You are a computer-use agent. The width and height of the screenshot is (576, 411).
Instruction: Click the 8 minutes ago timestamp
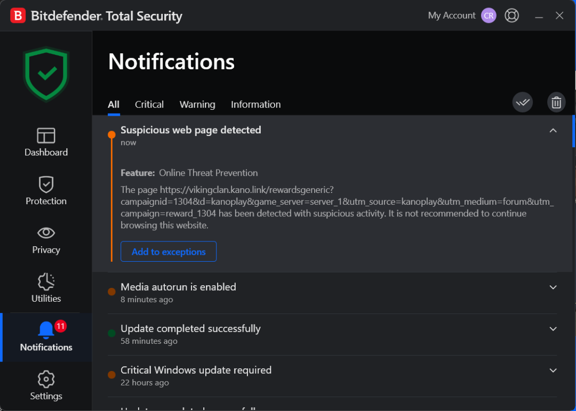(147, 300)
